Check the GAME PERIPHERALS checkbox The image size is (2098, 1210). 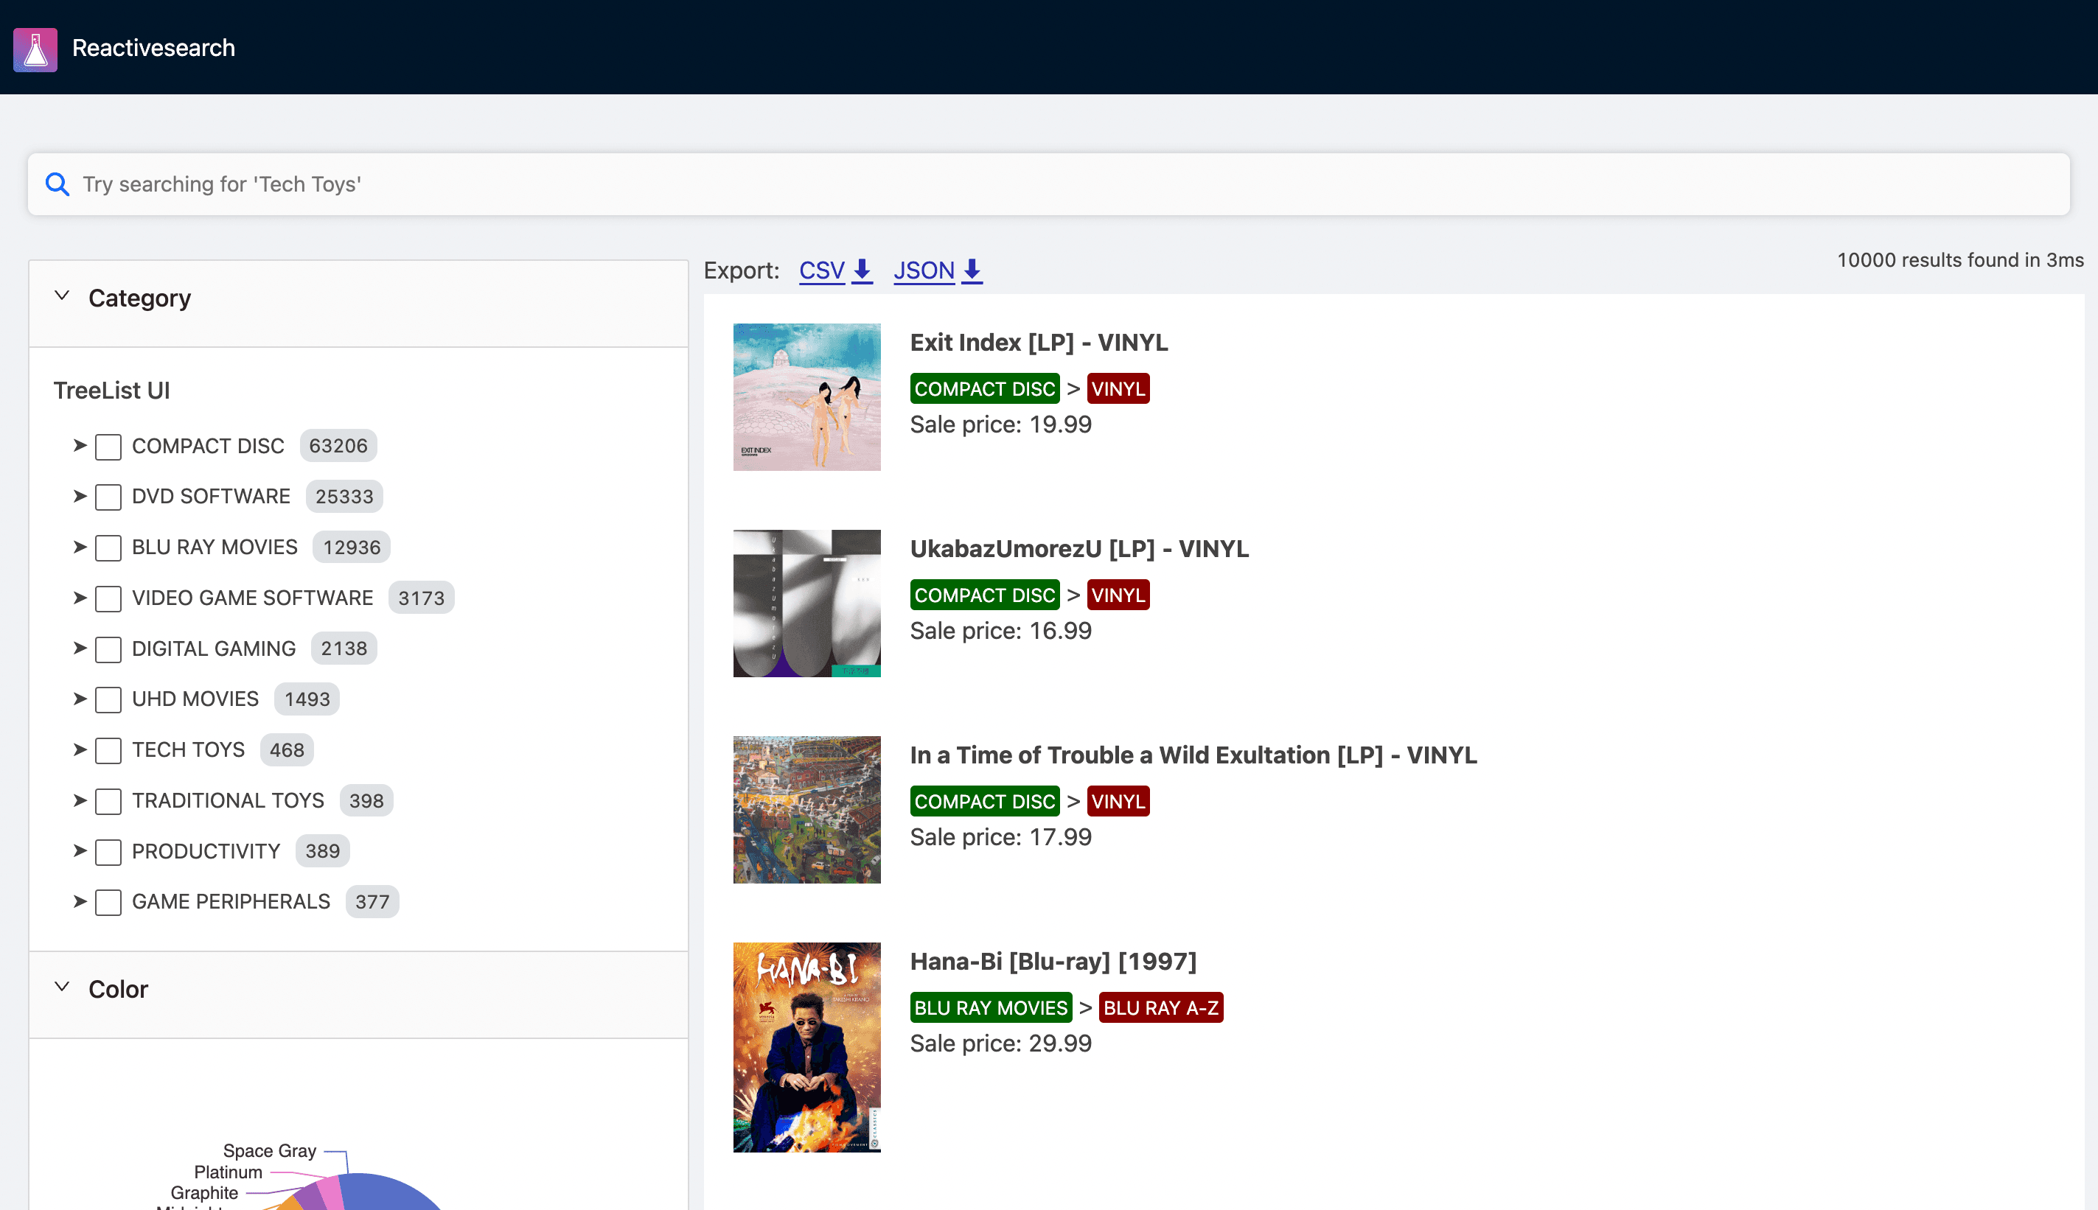[109, 903]
